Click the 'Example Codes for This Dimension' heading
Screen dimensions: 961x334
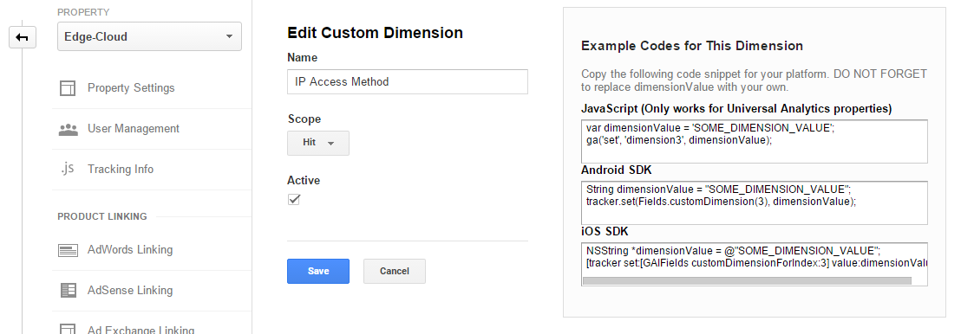692,46
